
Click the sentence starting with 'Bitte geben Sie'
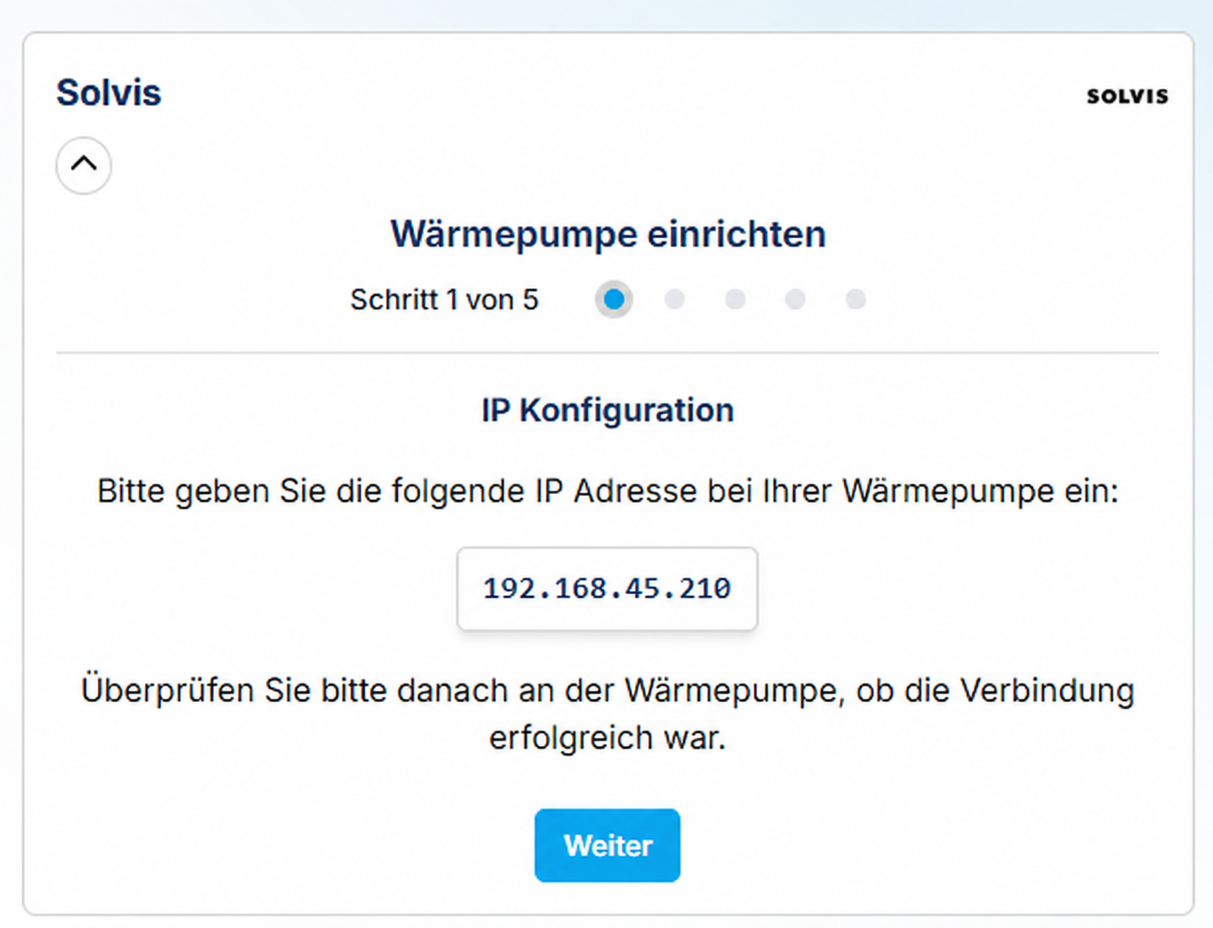point(607,491)
